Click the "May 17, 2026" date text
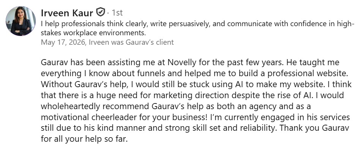Image resolution: width=358 pixels, height=155 pixels. (x=63, y=42)
